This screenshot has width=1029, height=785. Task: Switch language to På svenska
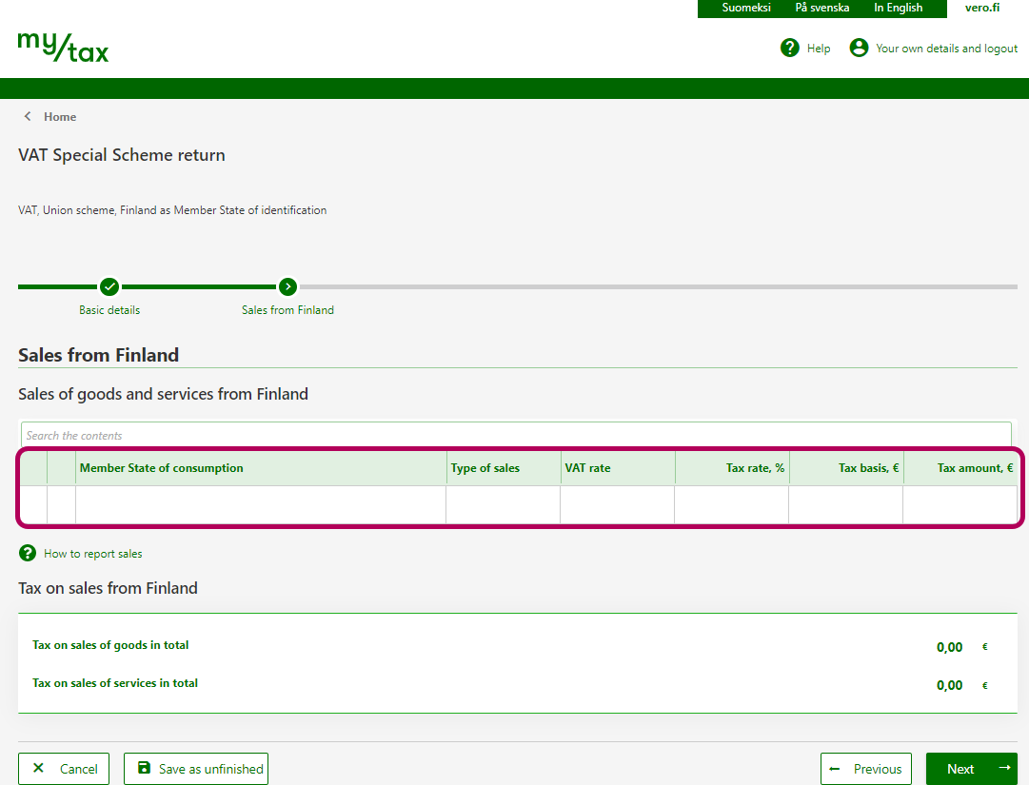point(822,8)
